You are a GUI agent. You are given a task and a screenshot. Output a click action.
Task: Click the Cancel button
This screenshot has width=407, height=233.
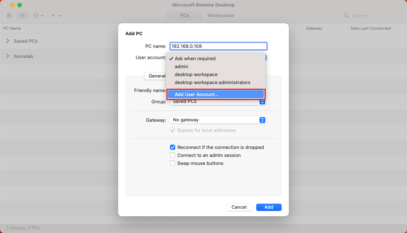(239, 207)
